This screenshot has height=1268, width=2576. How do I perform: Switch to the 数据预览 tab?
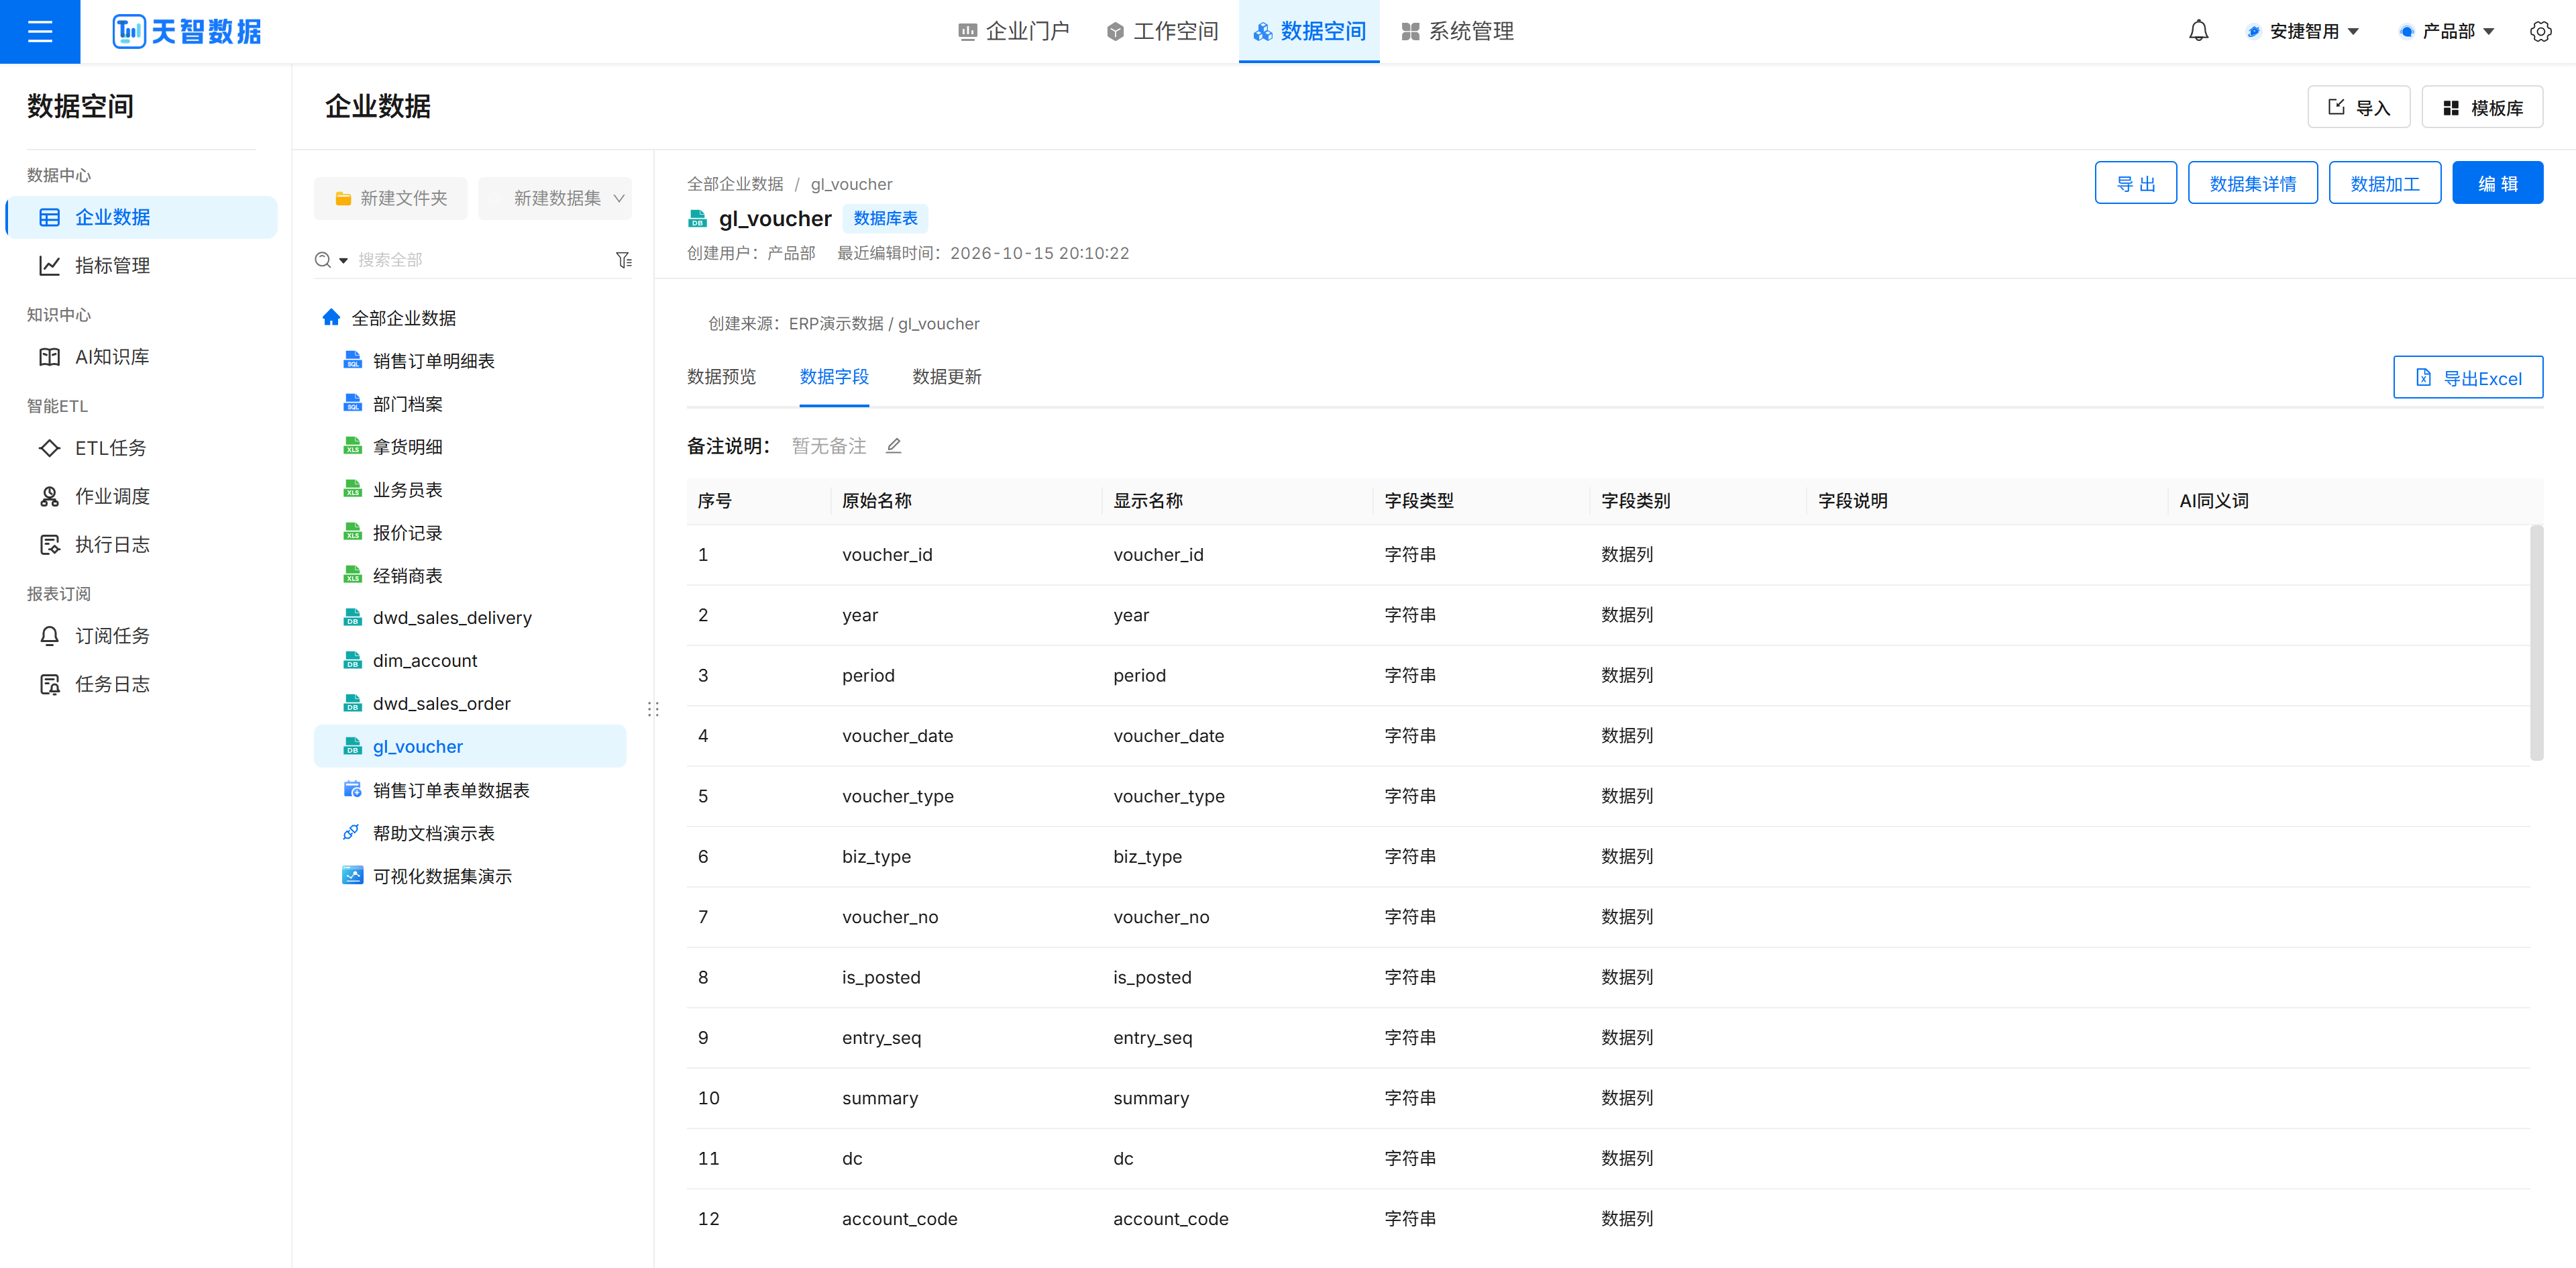point(721,377)
